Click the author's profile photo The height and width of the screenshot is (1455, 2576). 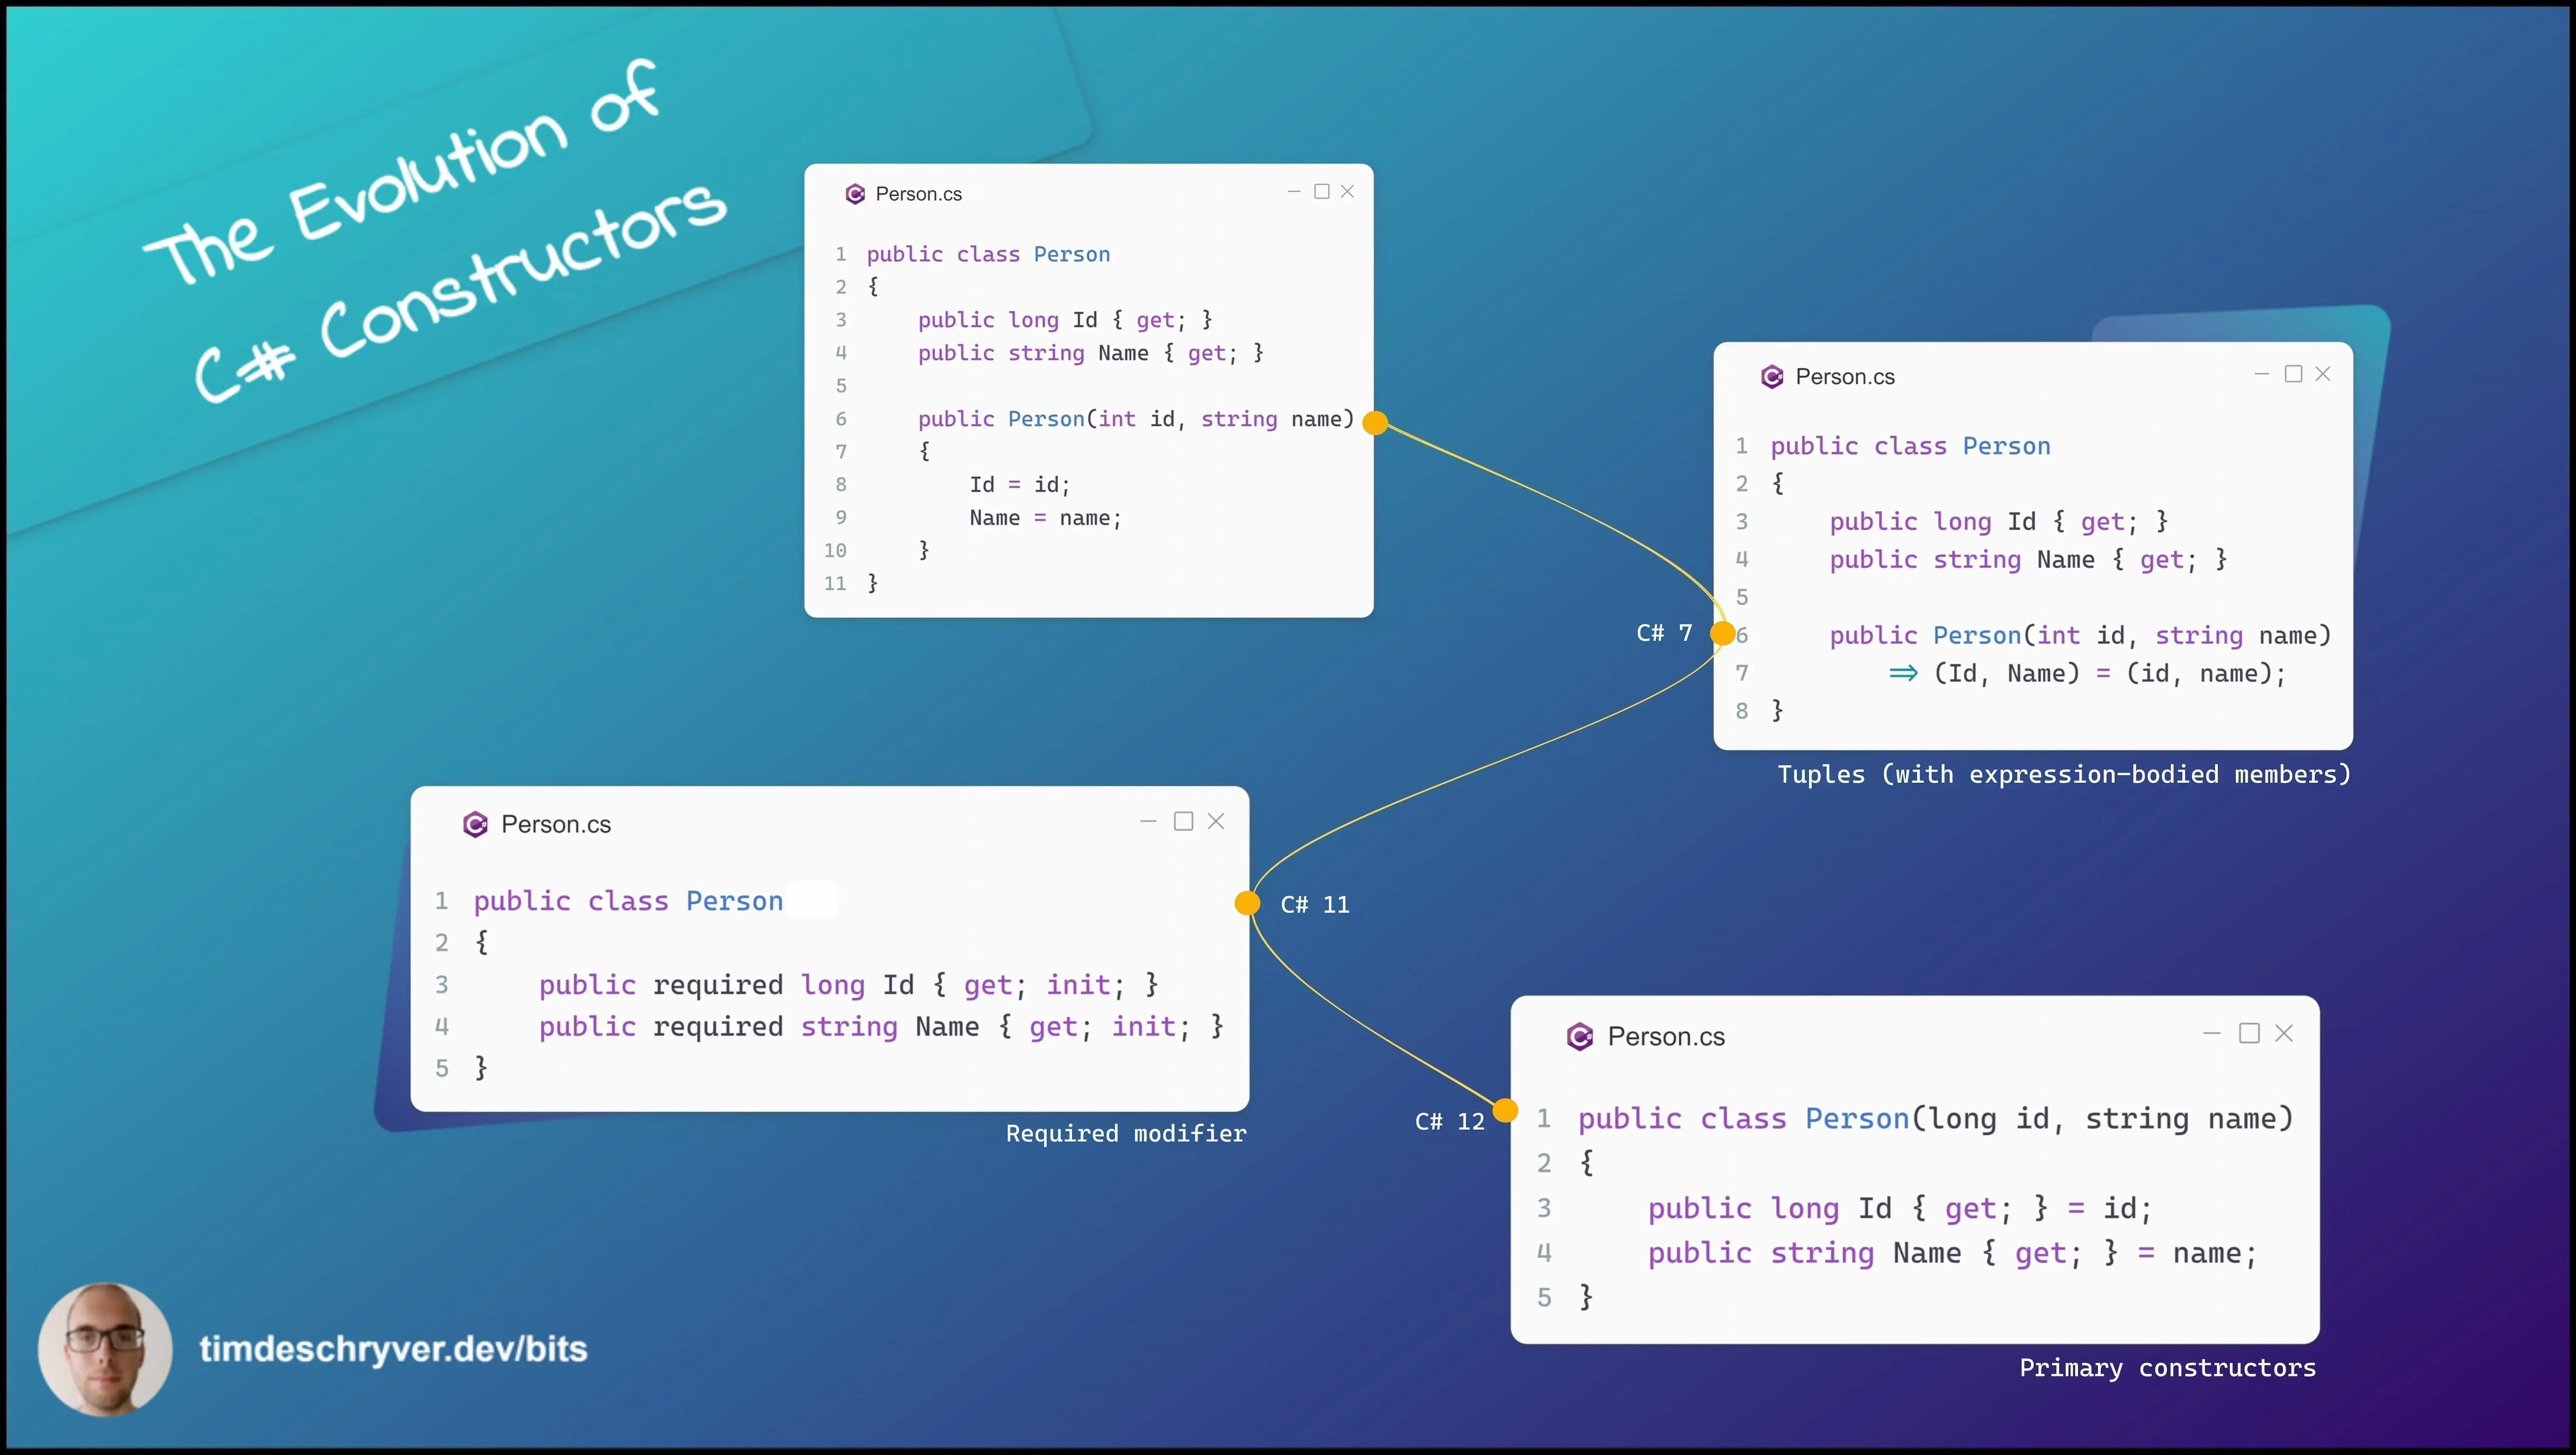105,1349
